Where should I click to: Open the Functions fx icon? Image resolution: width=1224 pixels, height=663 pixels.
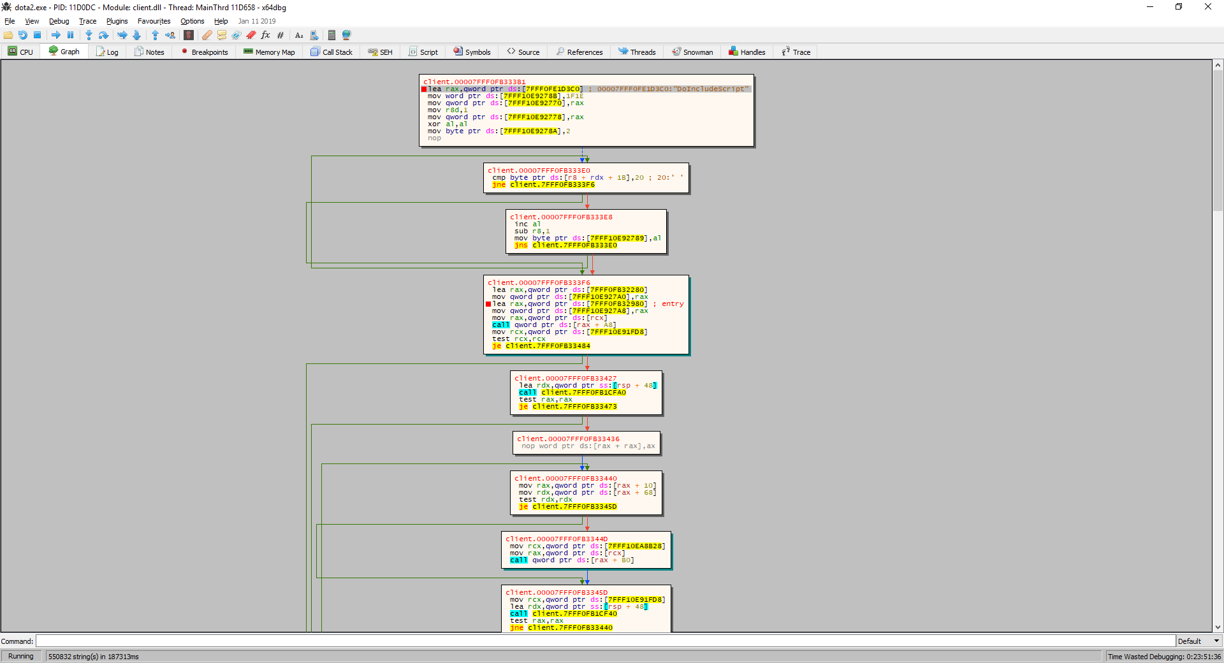[266, 35]
